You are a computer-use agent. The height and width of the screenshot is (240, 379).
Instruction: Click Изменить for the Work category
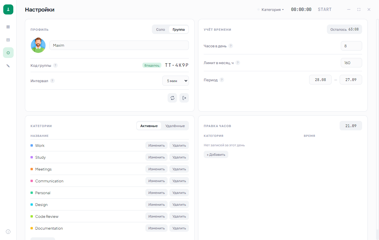pos(156,145)
